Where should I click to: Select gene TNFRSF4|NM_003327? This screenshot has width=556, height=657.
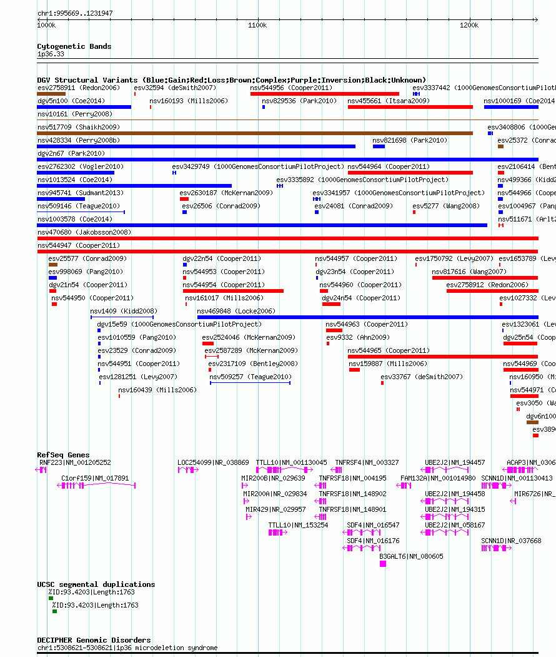coord(367,462)
